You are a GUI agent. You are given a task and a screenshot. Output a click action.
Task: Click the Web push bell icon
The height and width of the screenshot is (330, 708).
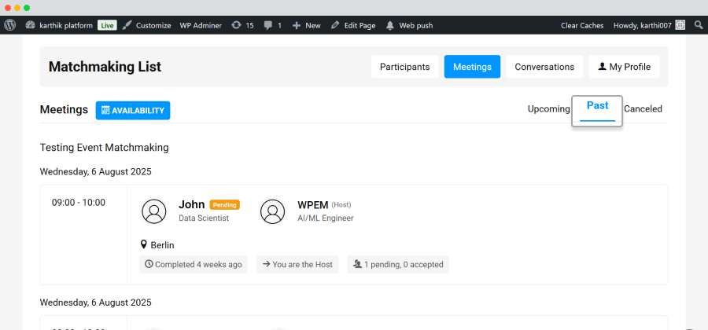click(390, 25)
